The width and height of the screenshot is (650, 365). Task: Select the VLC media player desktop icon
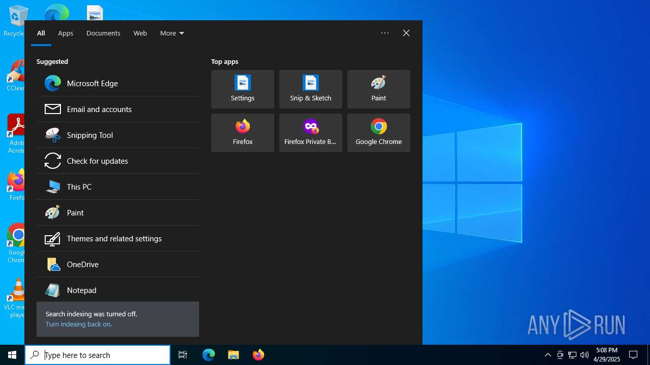[x=14, y=298]
